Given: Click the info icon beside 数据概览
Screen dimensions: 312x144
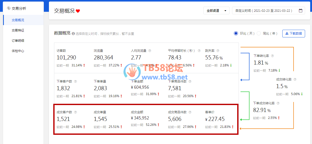Looking at the screenshot, I should tap(73, 34).
